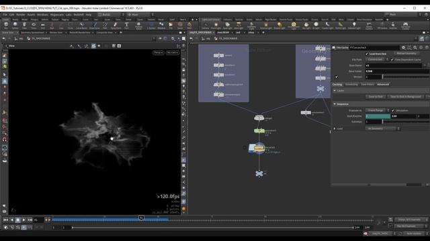The width and height of the screenshot is (430, 241).
Task: Open the Evaluate As Frame Range dropdown
Action: (x=378, y=110)
